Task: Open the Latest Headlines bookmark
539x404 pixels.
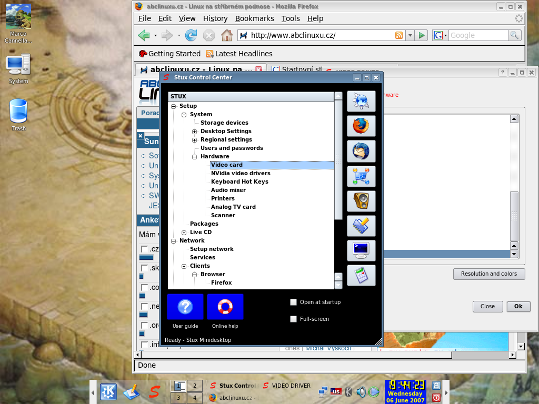Action: 239,54
